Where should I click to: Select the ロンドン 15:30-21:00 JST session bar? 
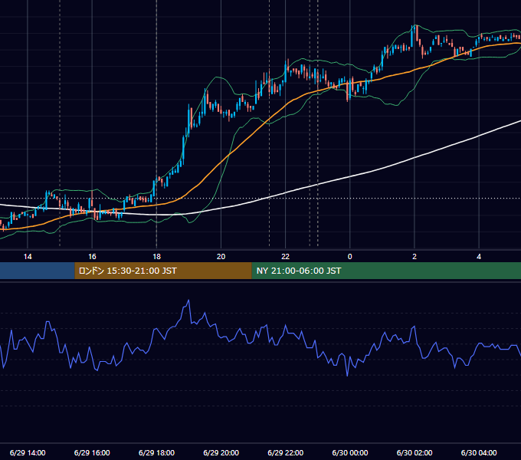point(163,271)
